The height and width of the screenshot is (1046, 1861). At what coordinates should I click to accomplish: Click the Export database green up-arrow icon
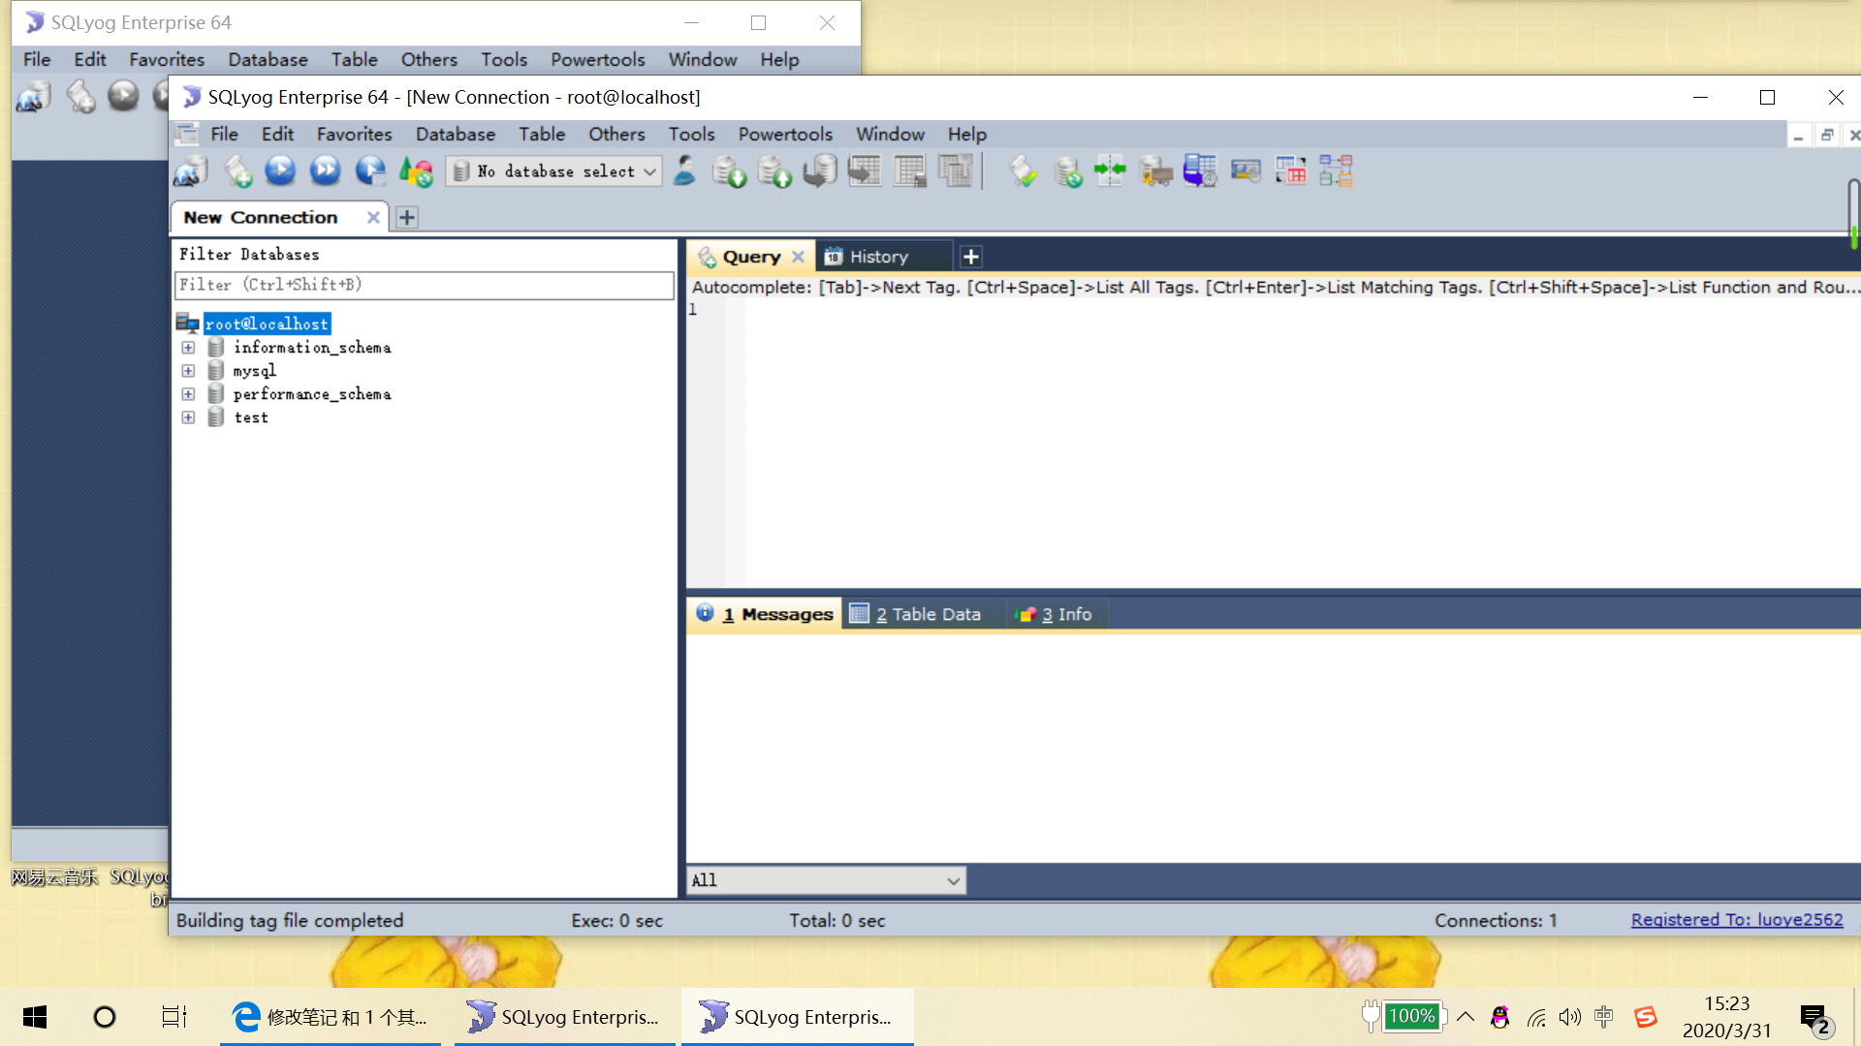774,171
